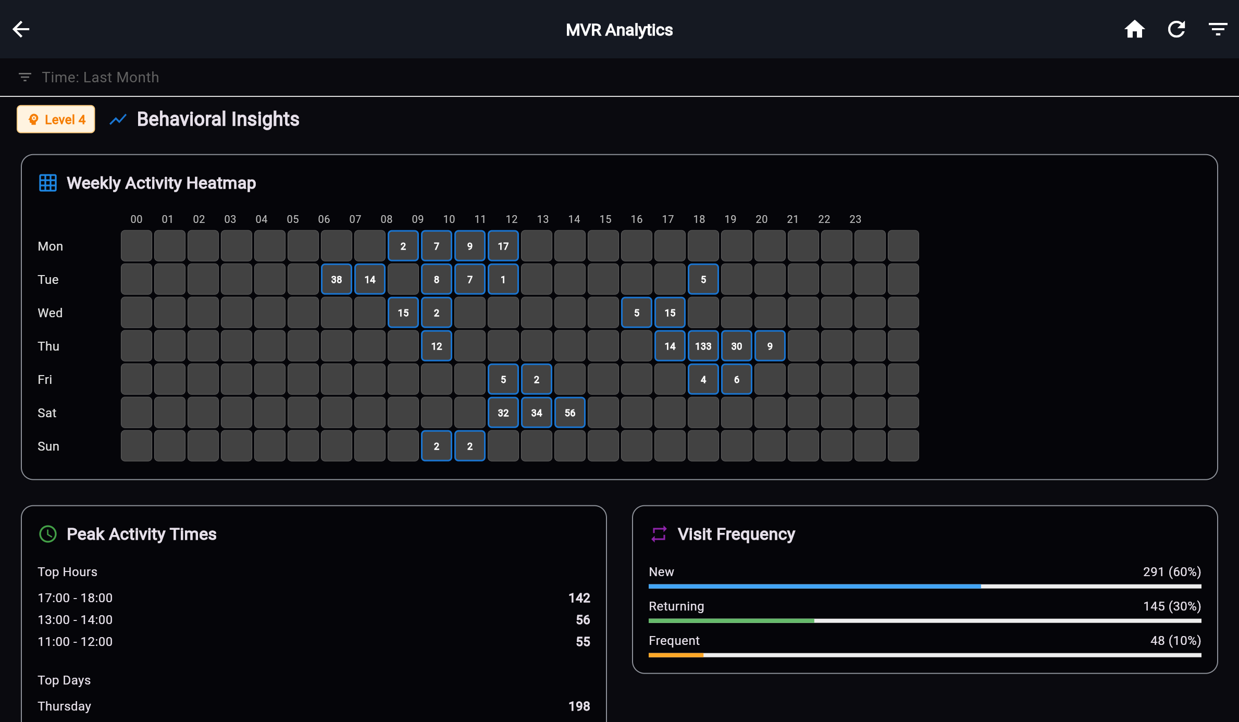
Task: Click the Frequent category in Visit Frequency
Action: [674, 641]
